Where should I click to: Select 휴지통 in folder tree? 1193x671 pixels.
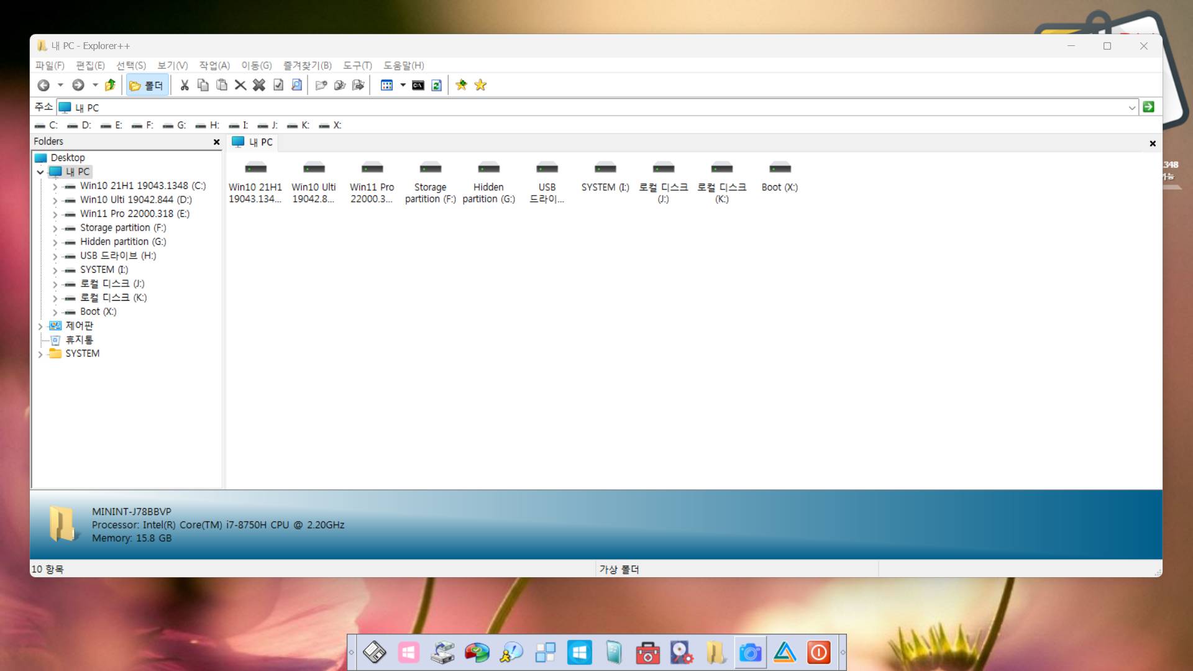click(x=79, y=340)
